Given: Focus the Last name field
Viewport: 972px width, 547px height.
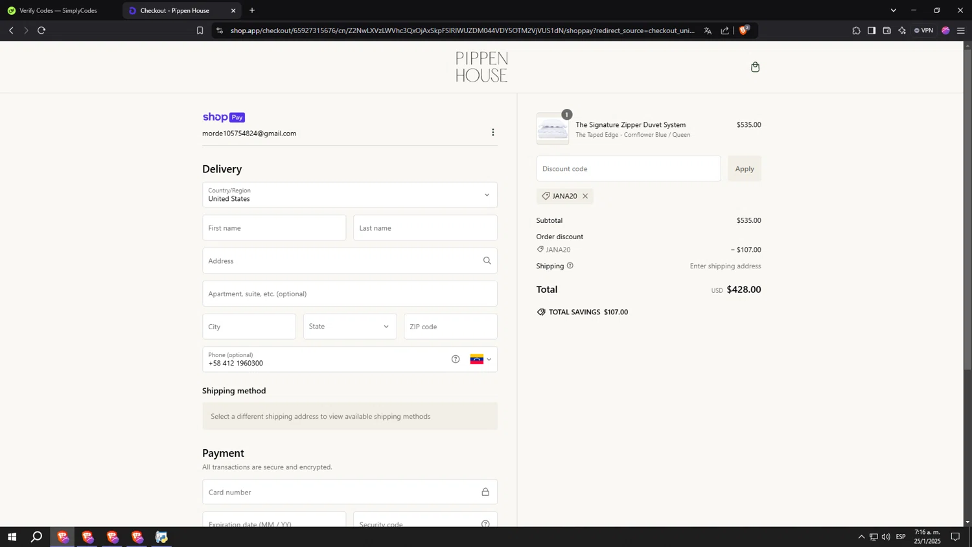Looking at the screenshot, I should 425,227.
